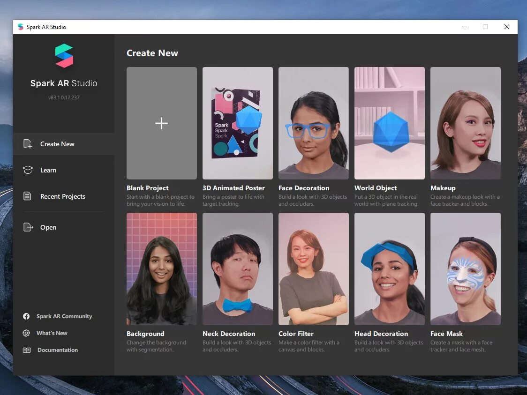
Task: Click the 'Makeup' title text
Action: click(443, 188)
